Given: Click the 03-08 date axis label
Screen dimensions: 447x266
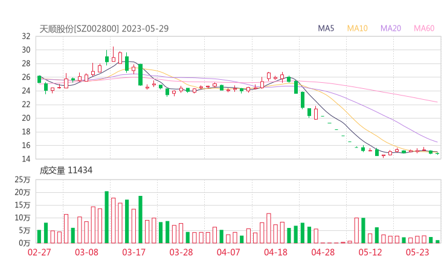Looking at the screenshot, I should [x=86, y=252].
